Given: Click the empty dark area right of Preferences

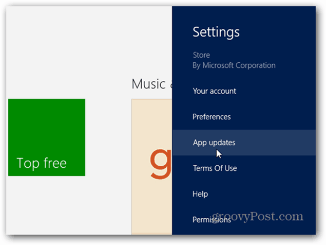Looking at the screenshot, I should click(273, 117).
